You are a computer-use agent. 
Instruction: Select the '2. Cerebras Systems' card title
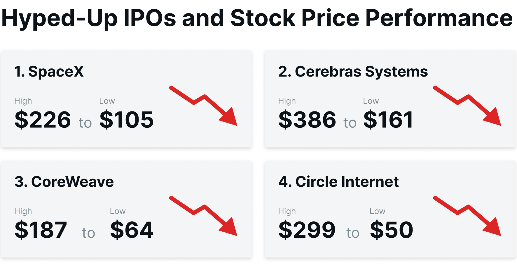pyautogui.click(x=353, y=72)
